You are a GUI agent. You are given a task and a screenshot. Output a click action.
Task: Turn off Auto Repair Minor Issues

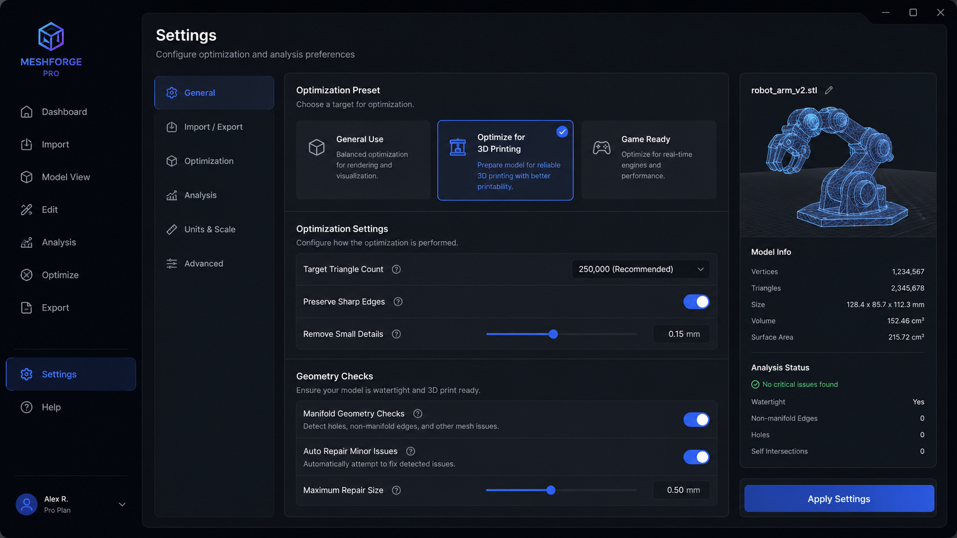pos(696,457)
